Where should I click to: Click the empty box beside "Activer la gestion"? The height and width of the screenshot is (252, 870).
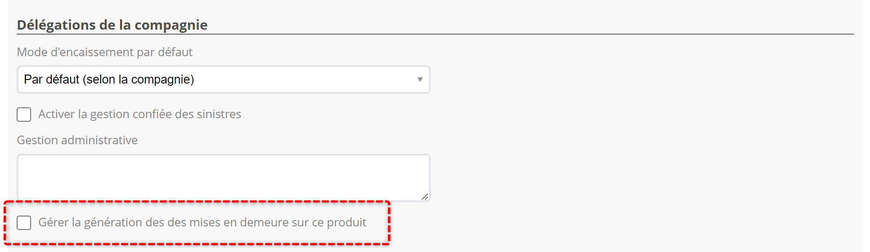(24, 115)
